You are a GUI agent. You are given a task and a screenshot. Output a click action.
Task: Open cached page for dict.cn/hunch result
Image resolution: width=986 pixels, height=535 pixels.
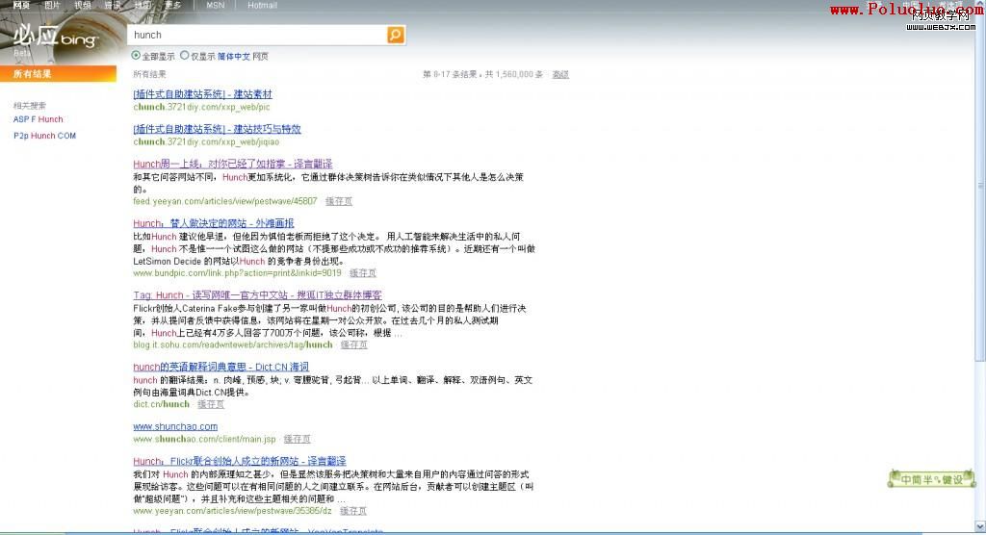click(211, 404)
